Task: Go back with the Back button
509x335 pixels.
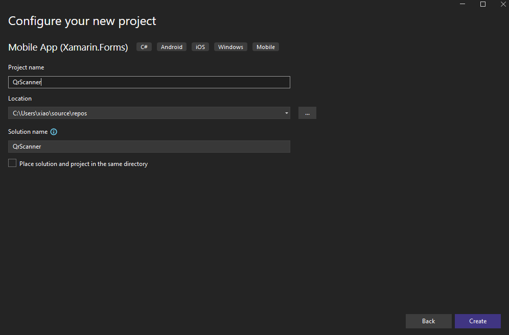Action: click(x=428, y=321)
